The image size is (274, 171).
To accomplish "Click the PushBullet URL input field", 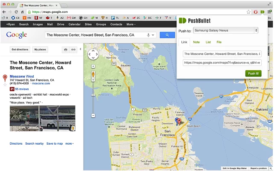I will (222, 63).
